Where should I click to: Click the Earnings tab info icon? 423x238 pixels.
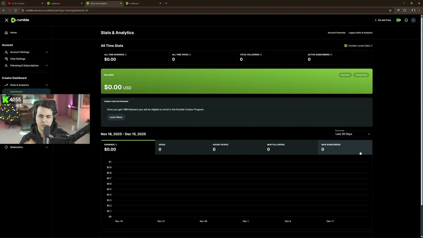116,144
